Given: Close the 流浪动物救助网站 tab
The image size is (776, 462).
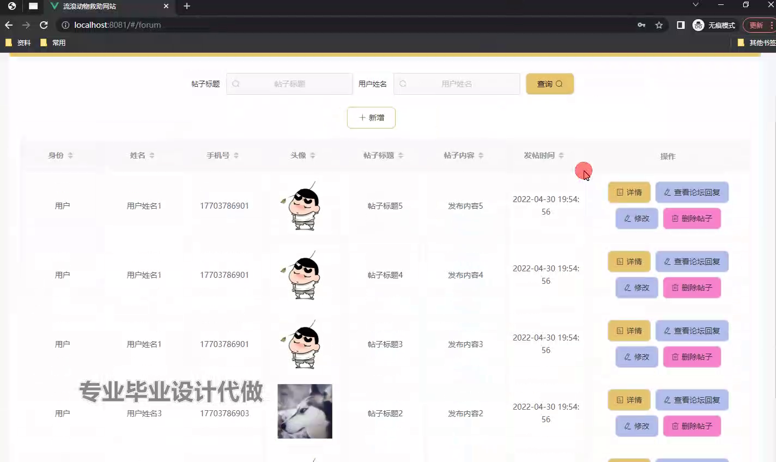Looking at the screenshot, I should pos(166,6).
